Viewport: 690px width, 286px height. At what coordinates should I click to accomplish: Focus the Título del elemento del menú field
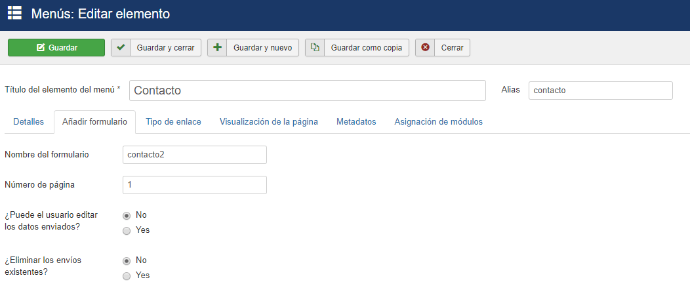[308, 91]
